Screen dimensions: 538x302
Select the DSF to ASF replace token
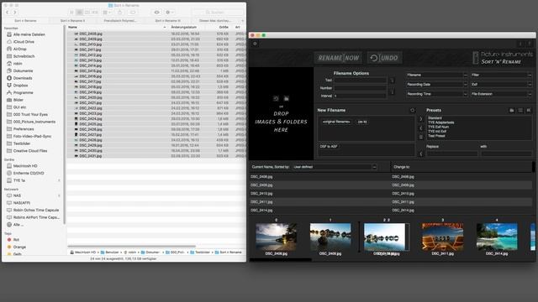329,146
